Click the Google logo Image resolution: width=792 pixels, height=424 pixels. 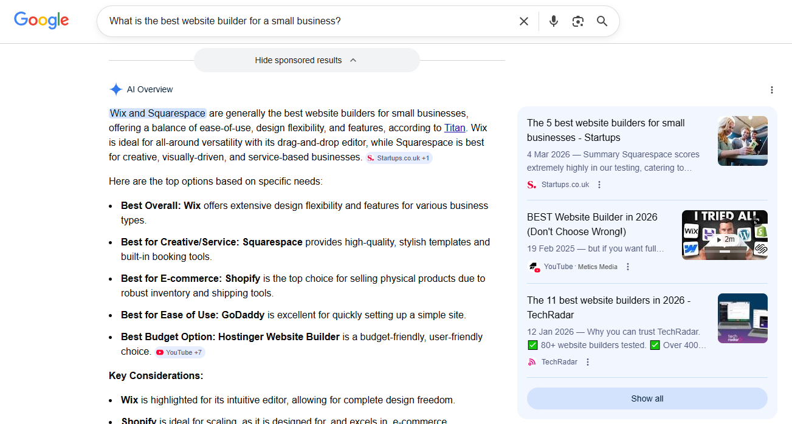(x=41, y=20)
